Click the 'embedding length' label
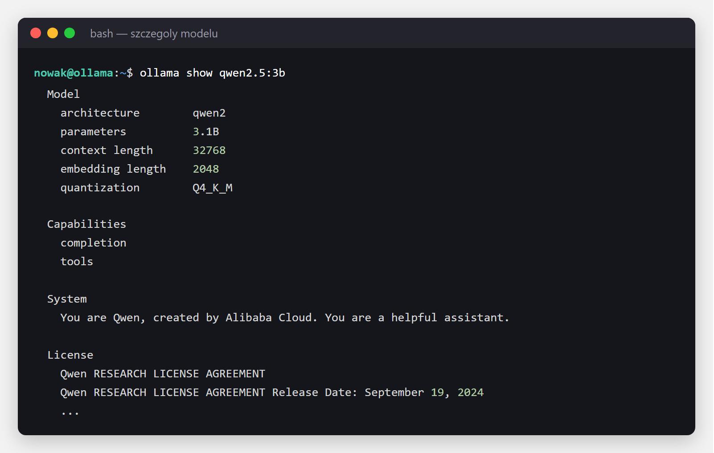This screenshot has width=714, height=453. coord(113,169)
